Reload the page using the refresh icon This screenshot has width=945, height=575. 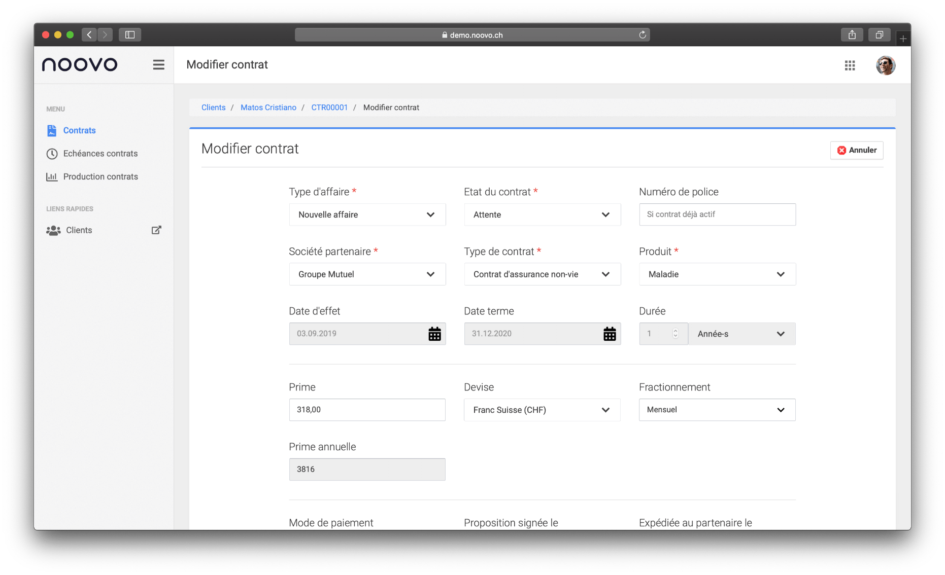coord(643,35)
